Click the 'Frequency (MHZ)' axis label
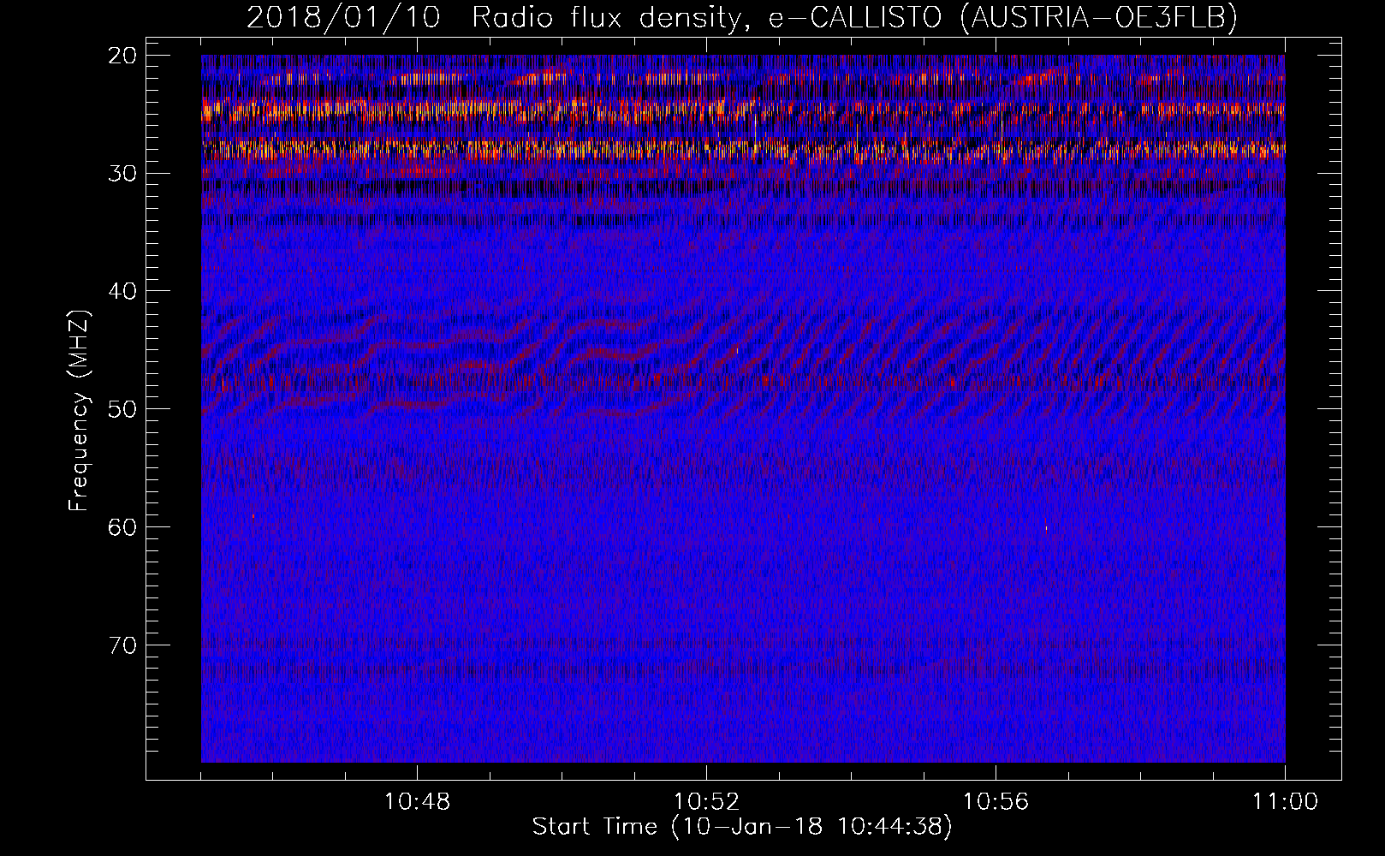1385x856 pixels. click(79, 411)
